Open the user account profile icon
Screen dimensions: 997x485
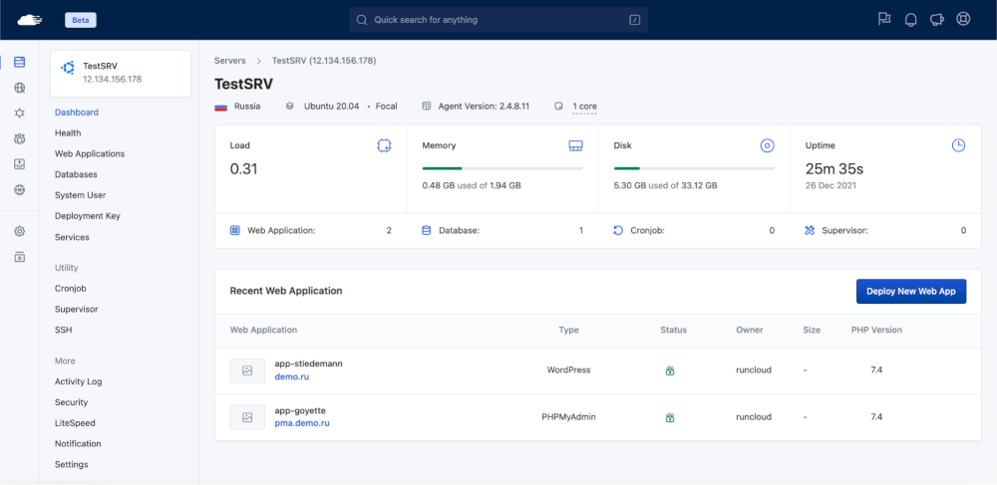click(963, 19)
